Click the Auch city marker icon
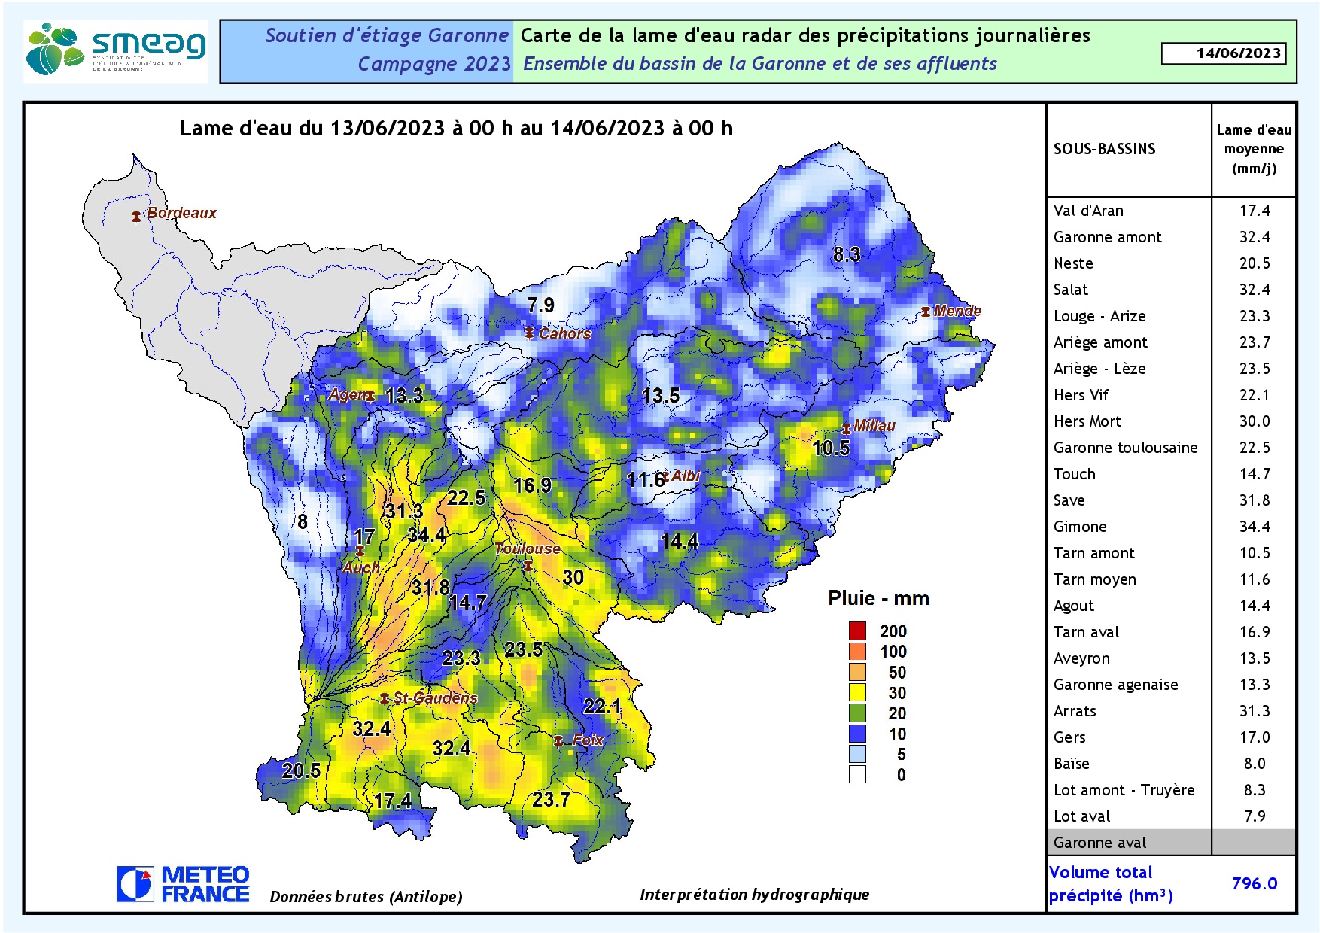The height and width of the screenshot is (933, 1320). point(360,552)
